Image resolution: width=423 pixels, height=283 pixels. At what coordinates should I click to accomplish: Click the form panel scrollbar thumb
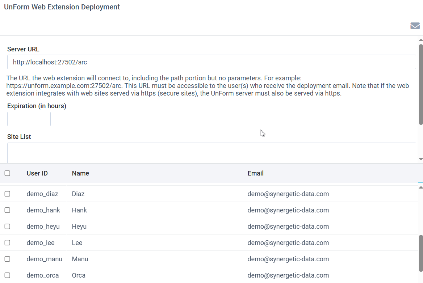click(x=421, y=84)
